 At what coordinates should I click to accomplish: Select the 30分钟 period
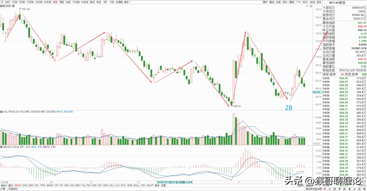pos(39,2)
